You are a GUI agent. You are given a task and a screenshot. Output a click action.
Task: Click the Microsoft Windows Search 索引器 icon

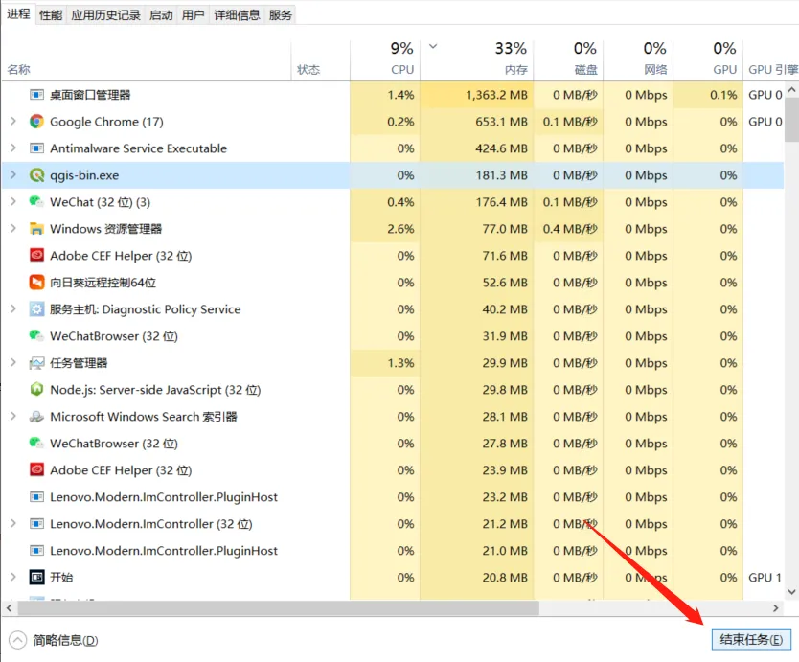click(x=36, y=417)
